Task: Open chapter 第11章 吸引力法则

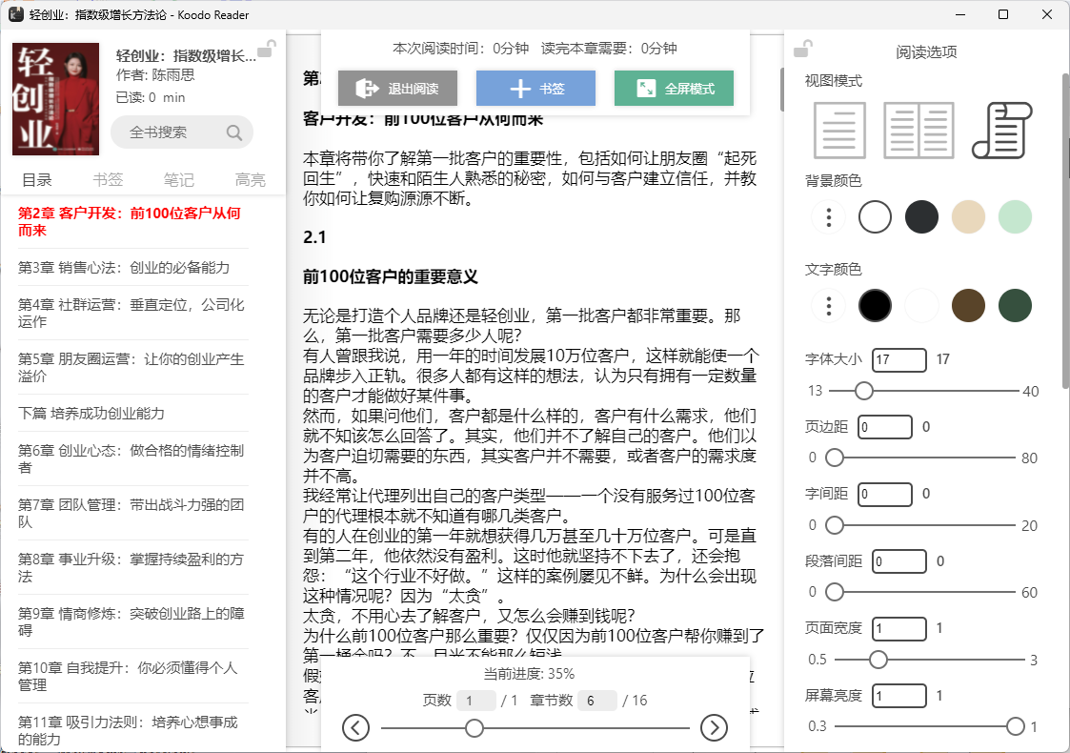Action: pos(133,730)
